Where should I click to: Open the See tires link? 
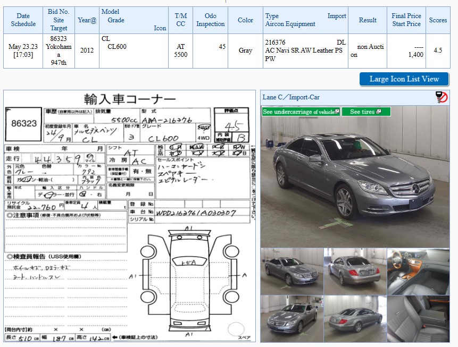(x=366, y=112)
